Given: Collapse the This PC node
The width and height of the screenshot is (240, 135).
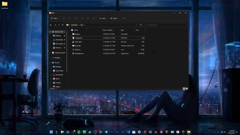Looking at the screenshot, I should (x=50, y=63).
